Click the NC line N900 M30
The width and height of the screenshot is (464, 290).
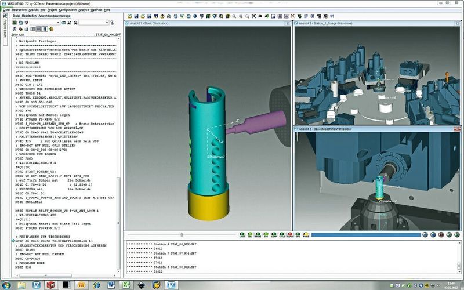23,267
